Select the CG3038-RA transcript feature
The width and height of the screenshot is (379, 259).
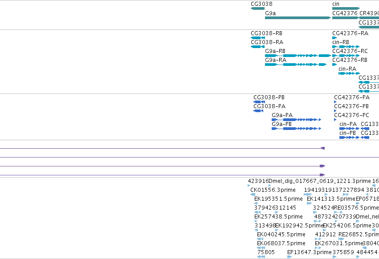click(x=258, y=47)
